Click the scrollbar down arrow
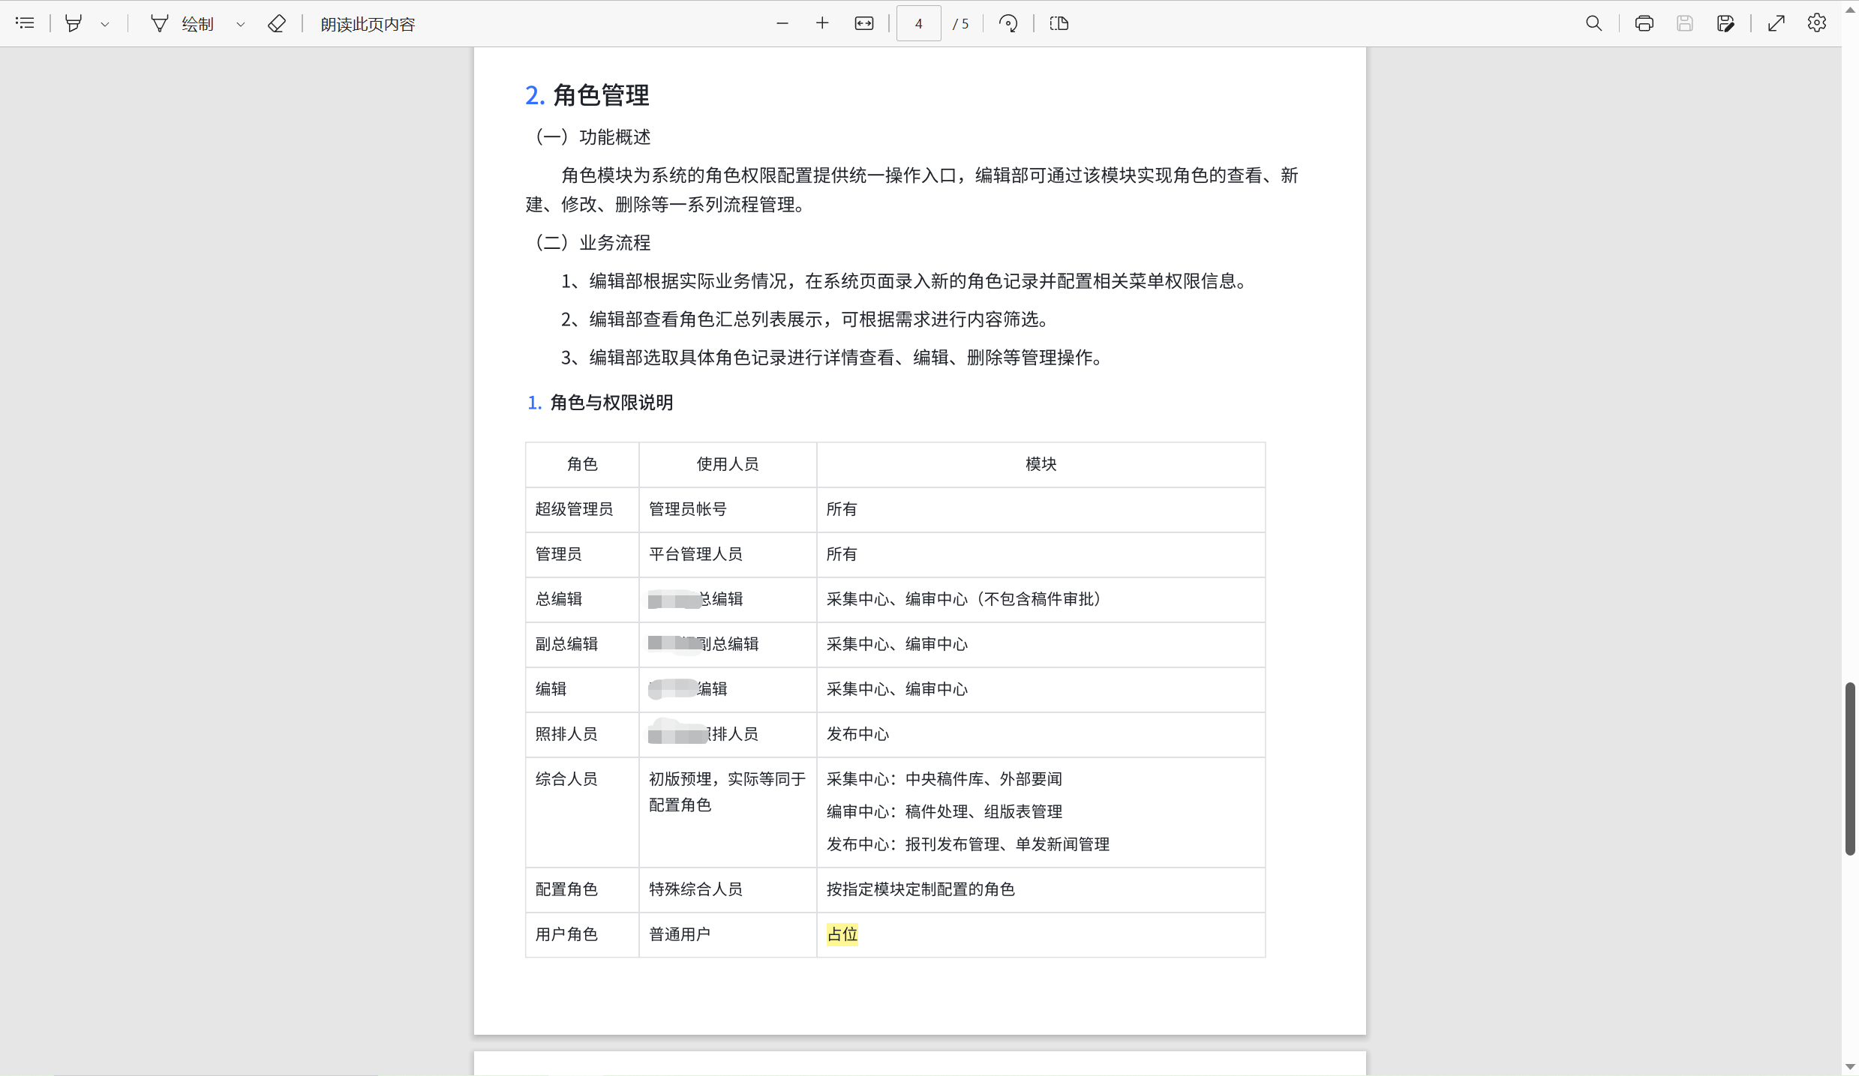Image resolution: width=1859 pixels, height=1076 pixels. (1850, 1067)
